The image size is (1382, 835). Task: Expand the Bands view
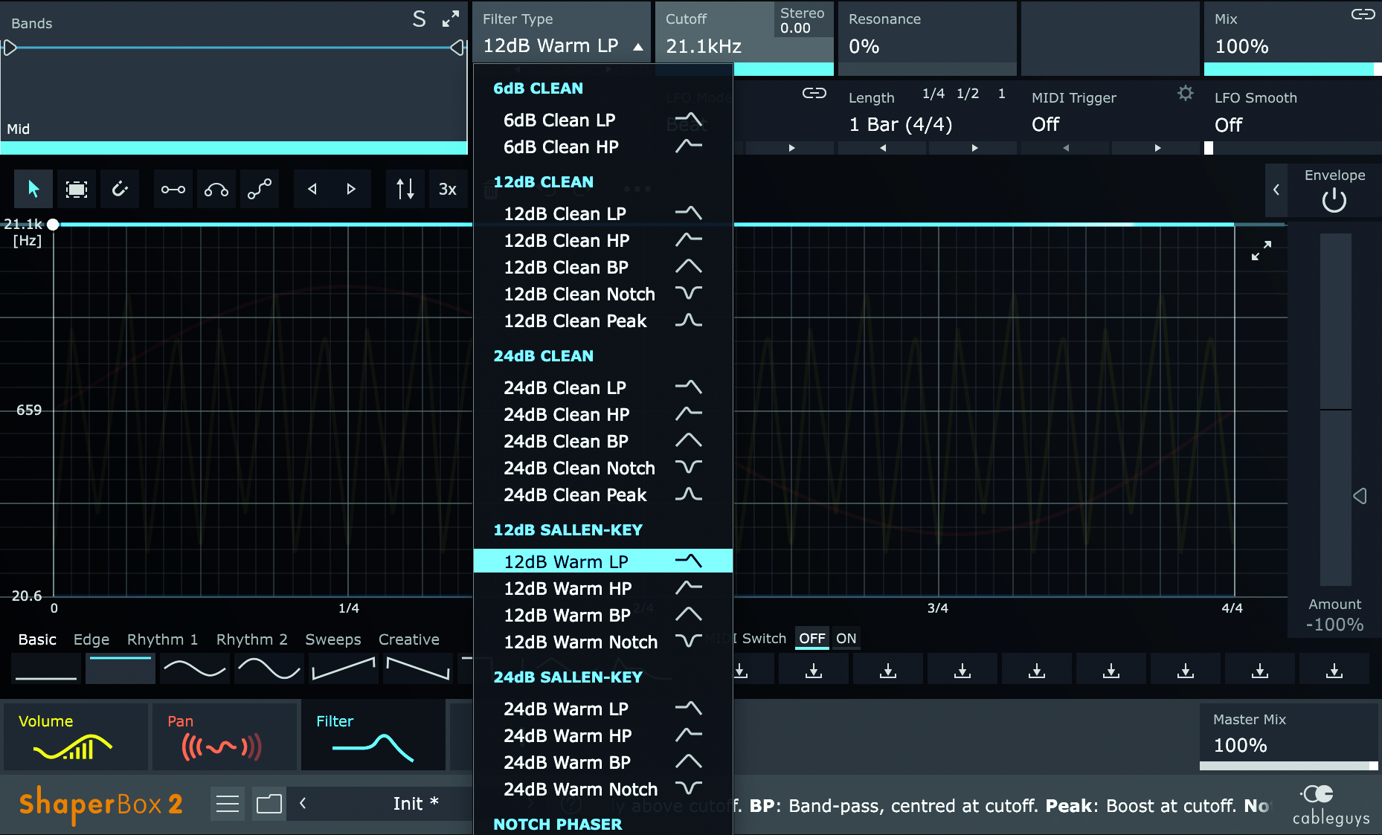pyautogui.click(x=451, y=19)
